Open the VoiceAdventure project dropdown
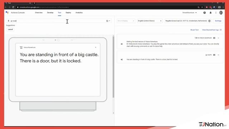This screenshot has width=229, height=129. click(x=189, y=13)
